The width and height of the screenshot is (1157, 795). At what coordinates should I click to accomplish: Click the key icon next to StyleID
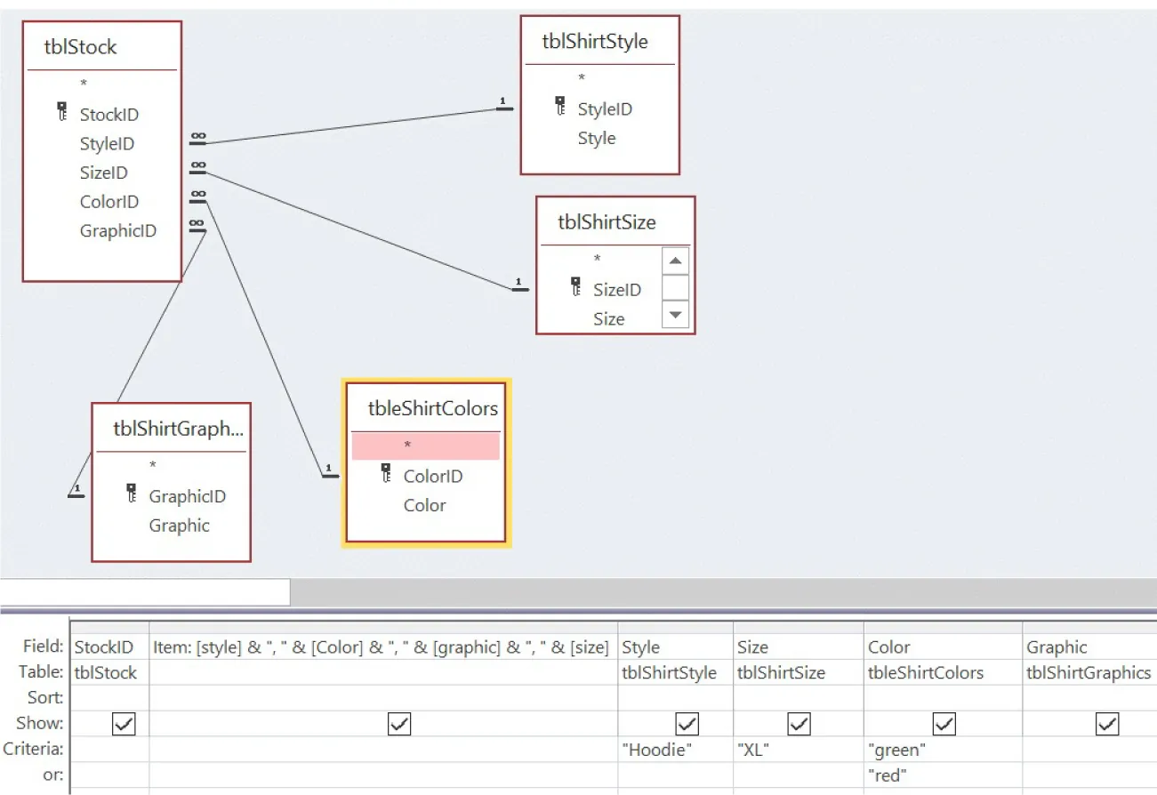[559, 107]
